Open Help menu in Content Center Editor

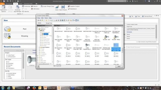coord(50,18)
